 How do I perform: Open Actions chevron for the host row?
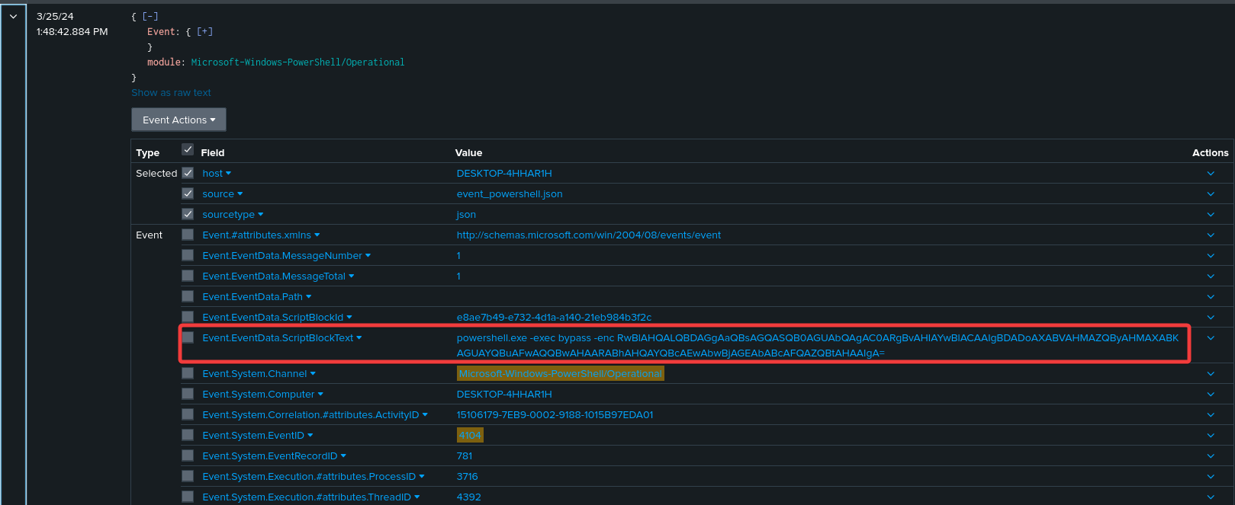point(1211,174)
